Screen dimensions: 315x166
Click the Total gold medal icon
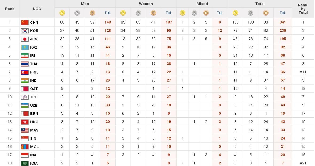tap(235, 13)
